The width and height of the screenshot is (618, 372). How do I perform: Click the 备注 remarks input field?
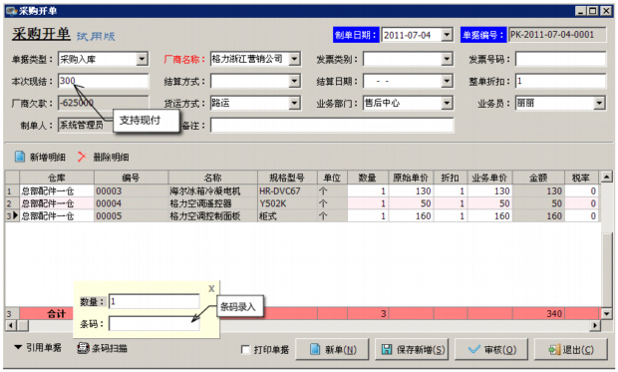332,126
